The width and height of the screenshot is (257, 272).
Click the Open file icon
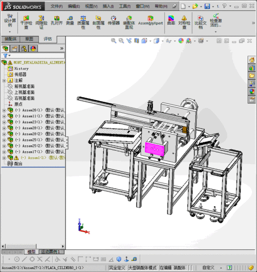[195, 6]
